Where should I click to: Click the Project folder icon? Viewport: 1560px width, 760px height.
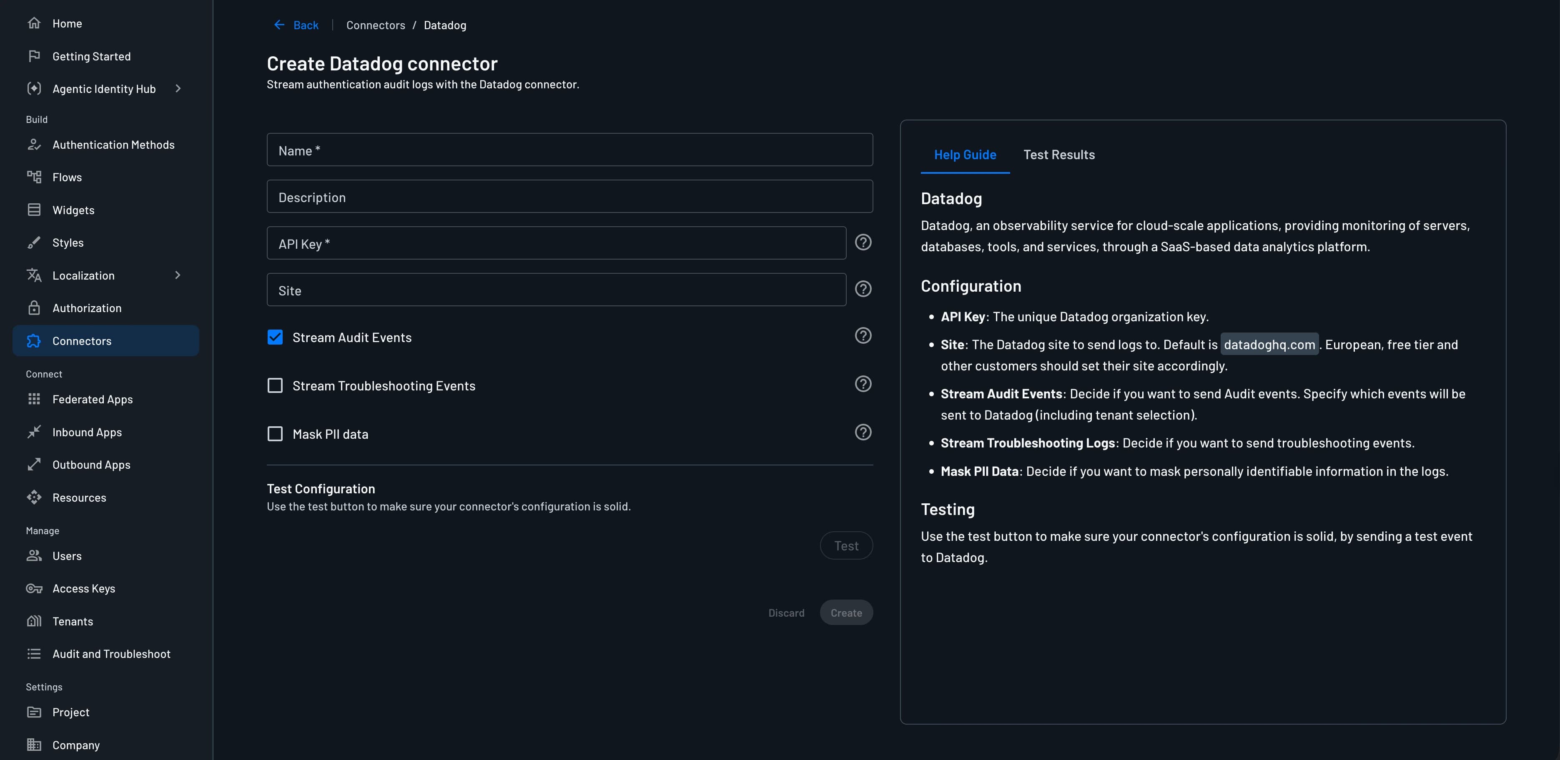(34, 712)
